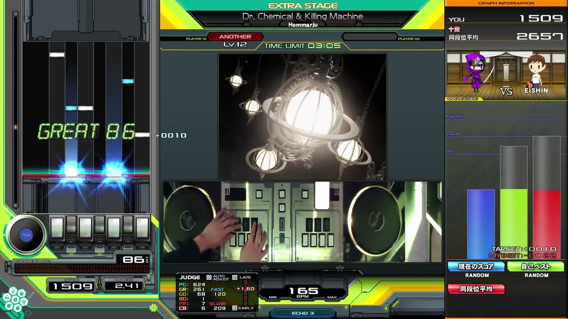Click the GREAT 86 combo judgment
The width and height of the screenshot is (568, 319).
tap(87, 132)
